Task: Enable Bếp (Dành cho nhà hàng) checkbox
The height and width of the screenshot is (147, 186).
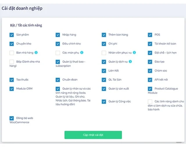Action: pyautogui.click(x=12, y=62)
